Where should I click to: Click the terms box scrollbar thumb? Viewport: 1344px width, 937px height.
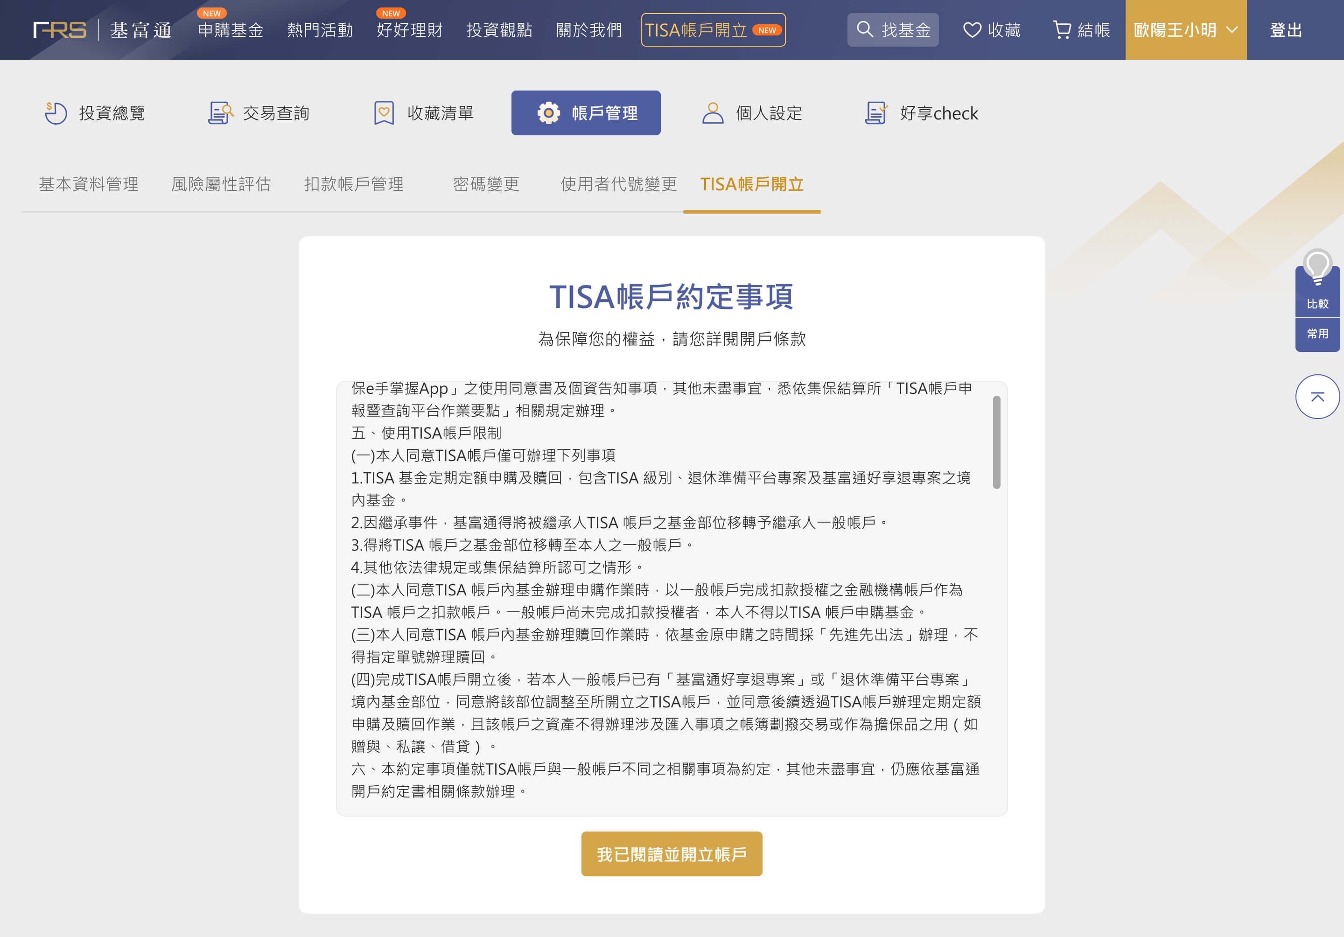(x=996, y=442)
